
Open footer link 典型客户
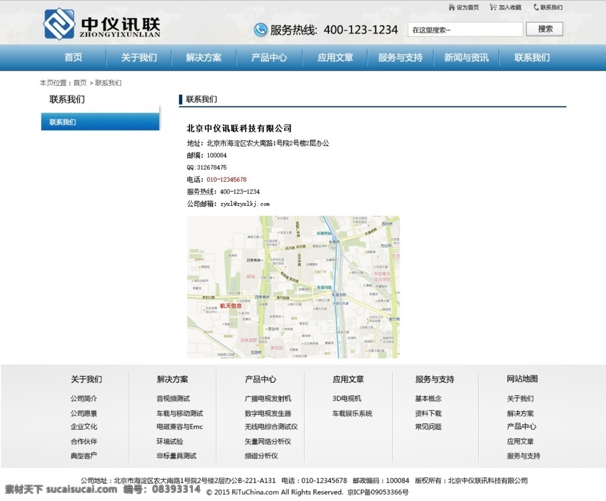coord(84,456)
